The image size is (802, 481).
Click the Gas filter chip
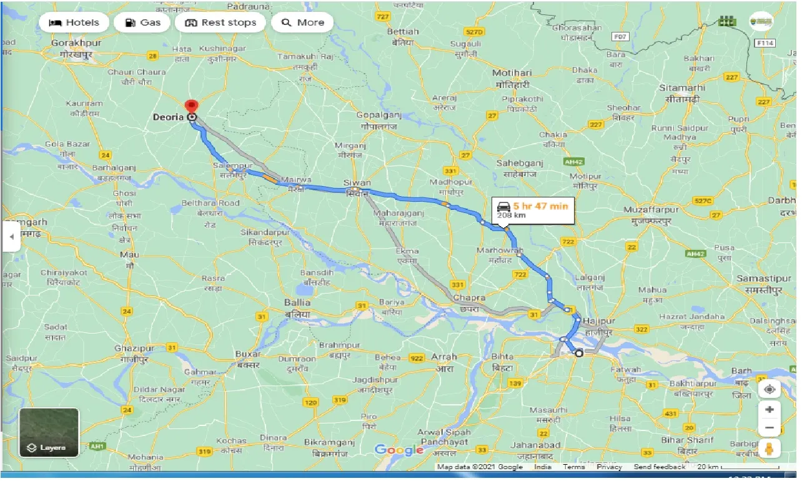[142, 22]
